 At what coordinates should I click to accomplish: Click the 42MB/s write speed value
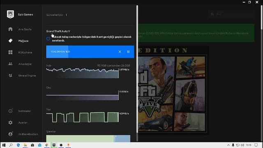click(124, 113)
